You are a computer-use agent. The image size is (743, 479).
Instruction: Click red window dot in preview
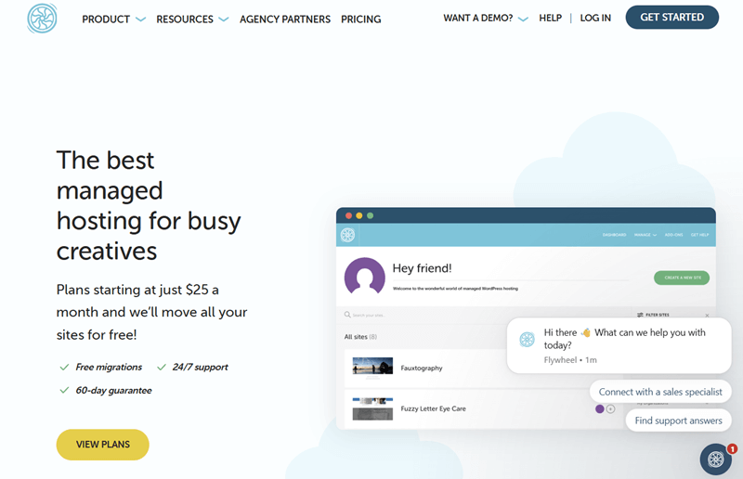pyautogui.click(x=349, y=215)
